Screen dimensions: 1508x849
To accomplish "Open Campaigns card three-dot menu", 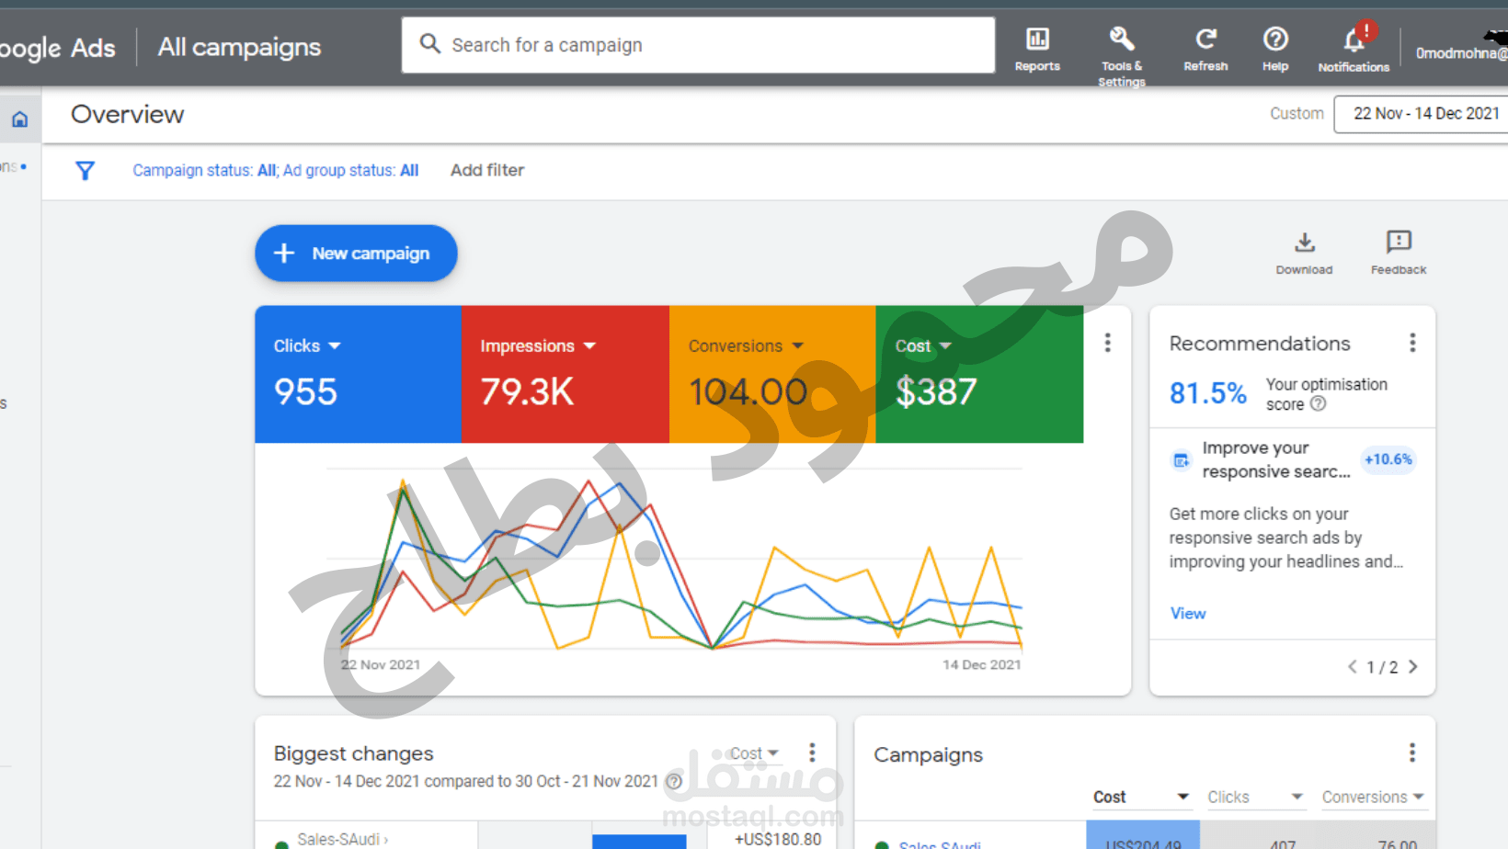I will (x=1412, y=753).
